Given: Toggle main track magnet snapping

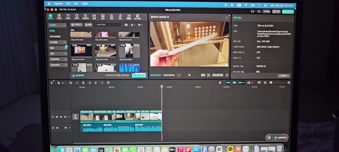Looking at the screenshot, I should point(228,83).
